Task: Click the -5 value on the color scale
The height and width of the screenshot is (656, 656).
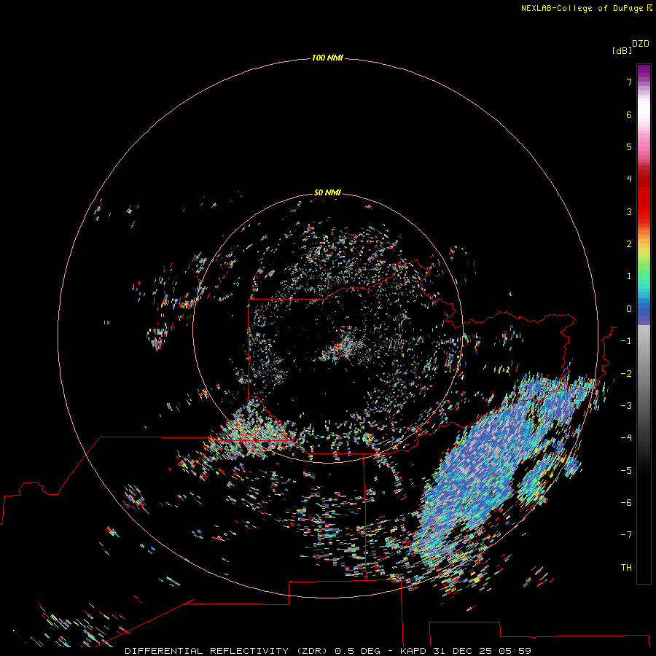Action: (x=626, y=471)
